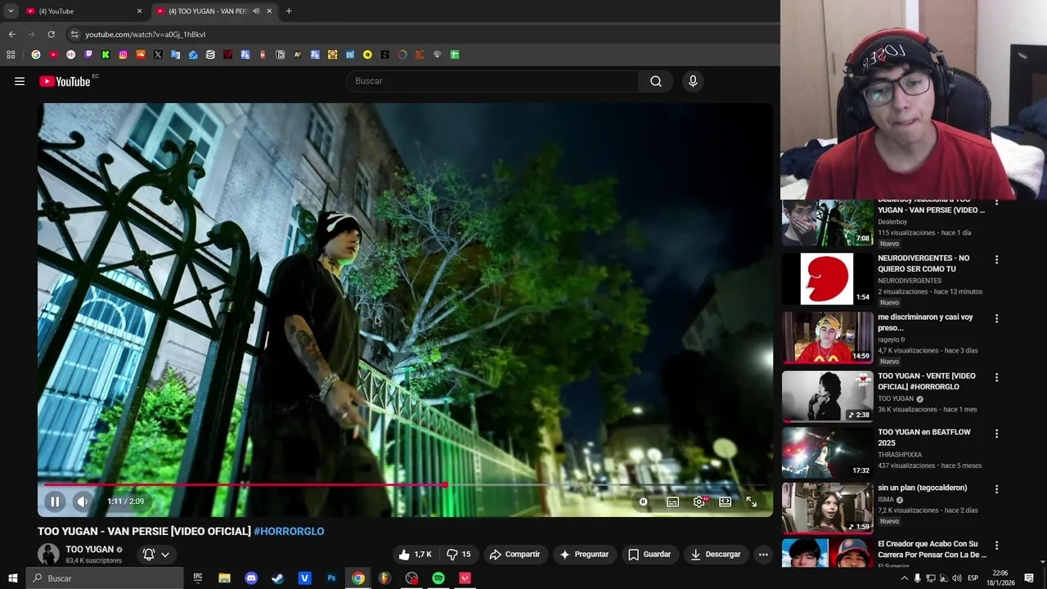Mute the video player volume
1047x589 pixels.
(x=83, y=501)
